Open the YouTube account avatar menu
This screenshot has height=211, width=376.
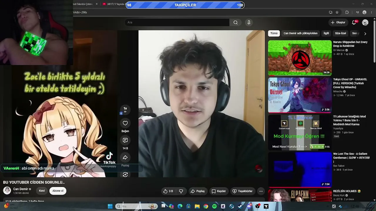(365, 23)
